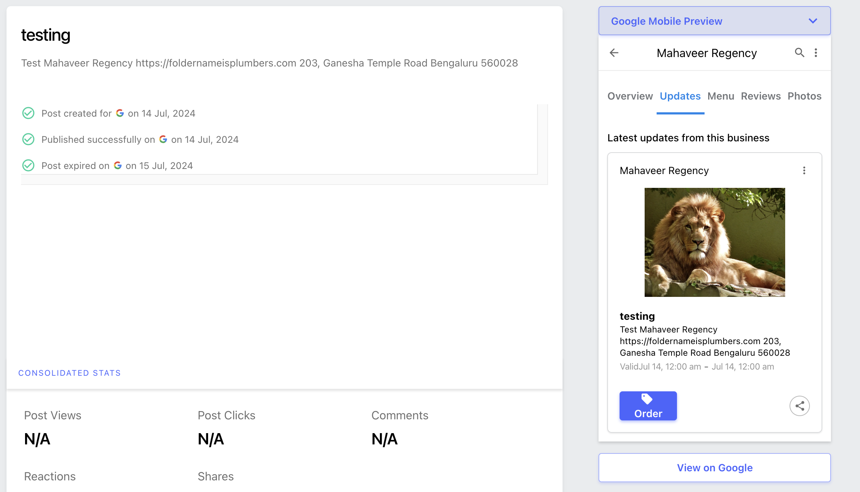Open the three-dot menu beside search icon
The image size is (860, 492).
click(x=816, y=53)
